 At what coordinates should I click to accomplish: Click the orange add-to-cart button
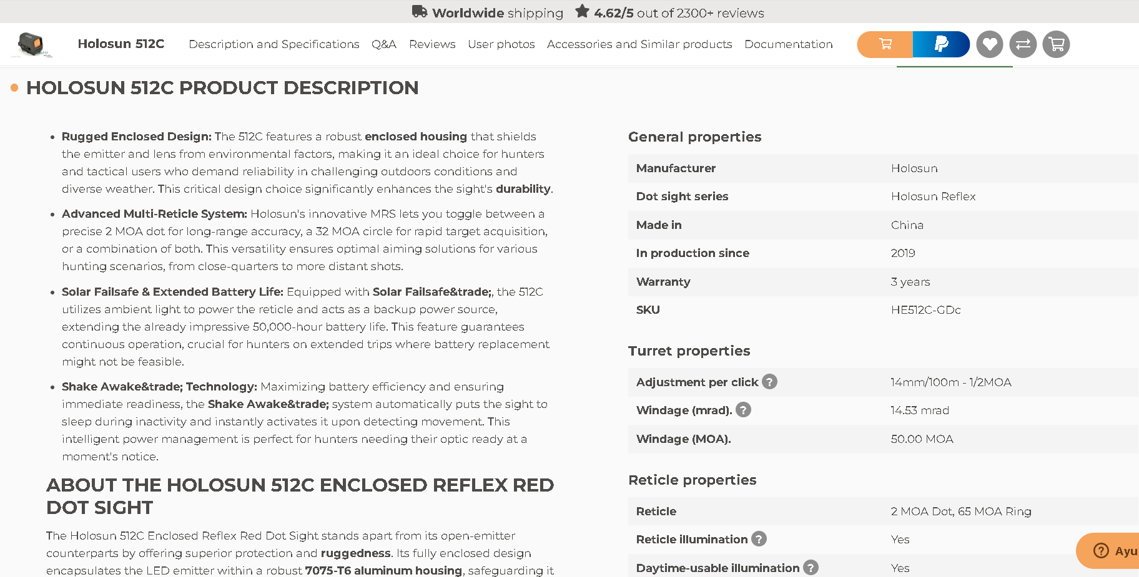pos(885,44)
